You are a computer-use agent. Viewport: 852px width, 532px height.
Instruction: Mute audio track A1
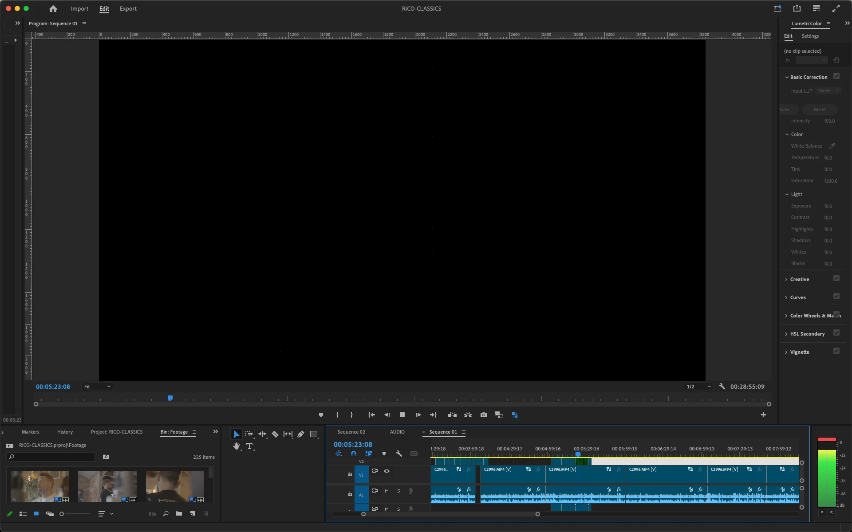[x=387, y=491]
